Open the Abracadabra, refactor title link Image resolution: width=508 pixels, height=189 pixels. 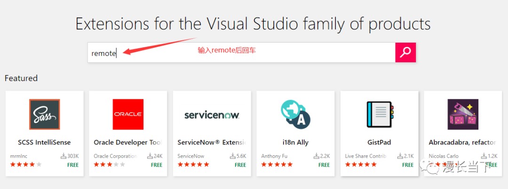(462, 142)
